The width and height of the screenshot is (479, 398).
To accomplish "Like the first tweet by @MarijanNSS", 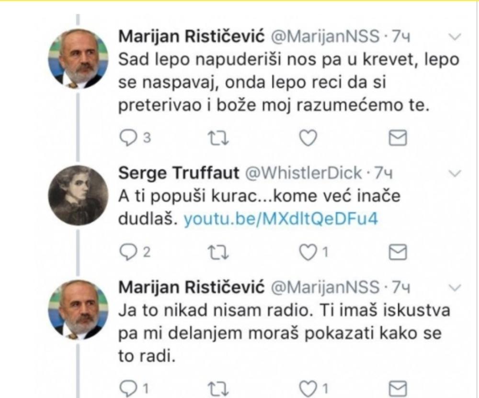I will 308,138.
